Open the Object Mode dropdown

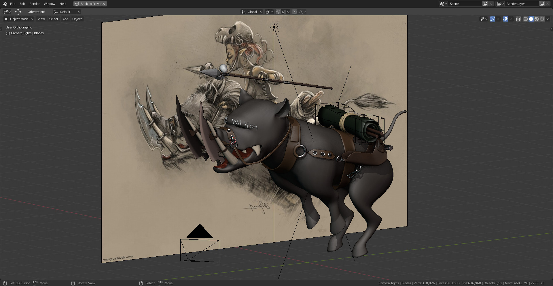[19, 19]
